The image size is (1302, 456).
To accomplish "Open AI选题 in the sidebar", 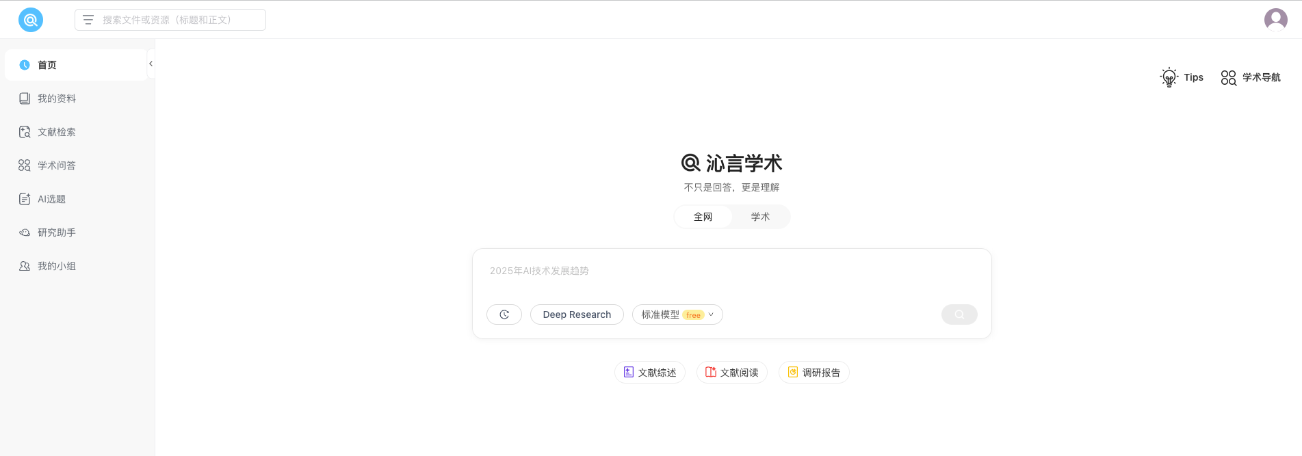I will pos(77,199).
